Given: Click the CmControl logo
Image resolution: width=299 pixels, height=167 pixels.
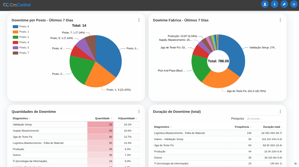Looking at the screenshot, I should (17, 5).
